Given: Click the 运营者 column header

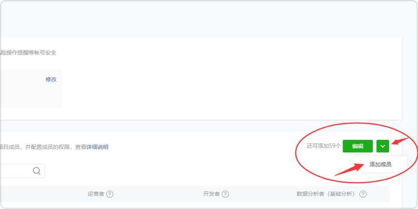Looking at the screenshot, I should 96,194.
